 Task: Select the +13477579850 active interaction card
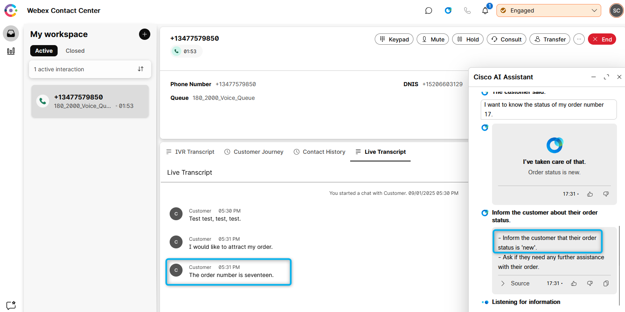90,101
